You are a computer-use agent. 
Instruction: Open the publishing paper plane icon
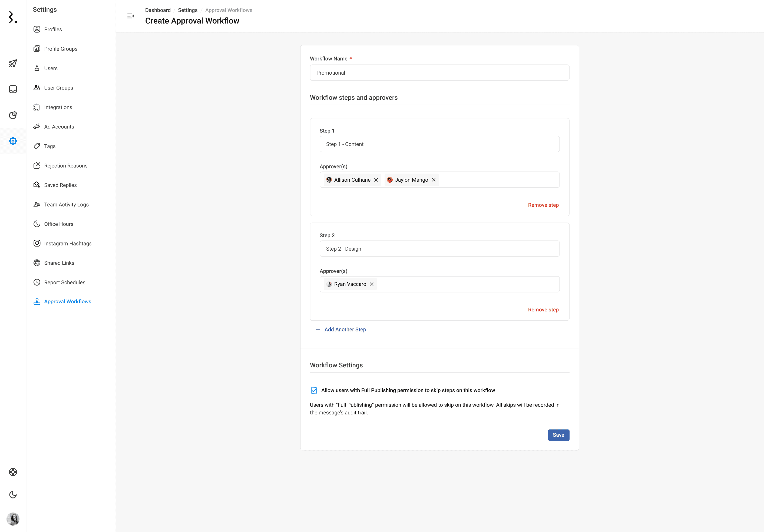[x=13, y=63]
